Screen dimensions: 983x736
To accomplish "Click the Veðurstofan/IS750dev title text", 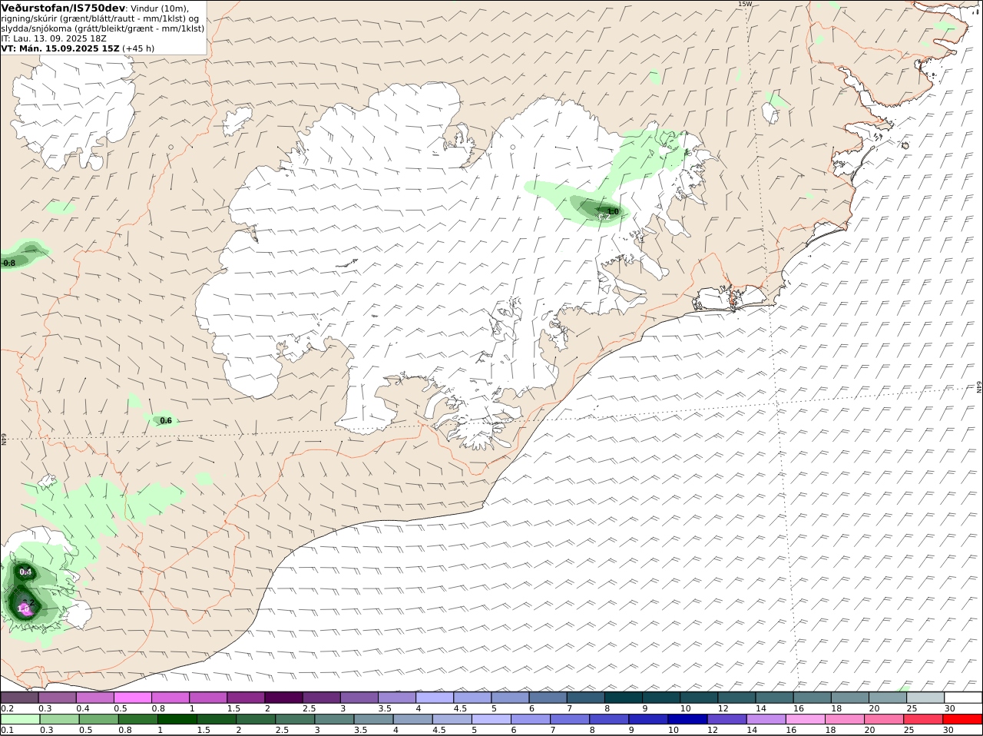I will point(63,8).
